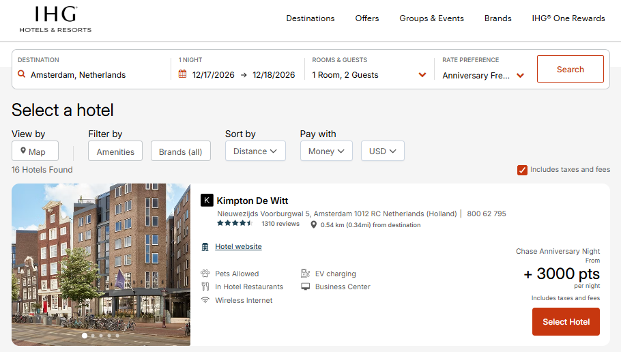Click the Business Center monitor icon
This screenshot has width=621, height=352.
(305, 287)
